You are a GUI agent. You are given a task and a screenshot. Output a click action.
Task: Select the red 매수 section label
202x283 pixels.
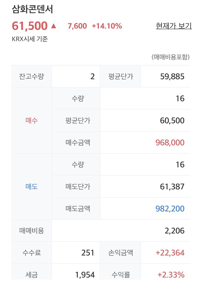tap(31, 121)
